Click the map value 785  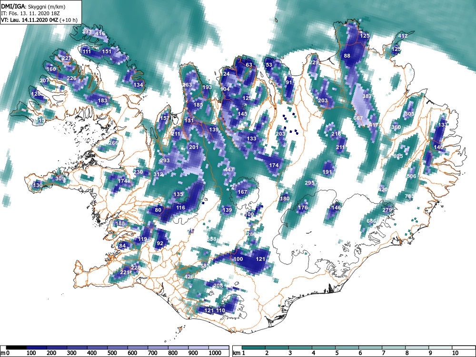pyautogui.click(x=409, y=196)
